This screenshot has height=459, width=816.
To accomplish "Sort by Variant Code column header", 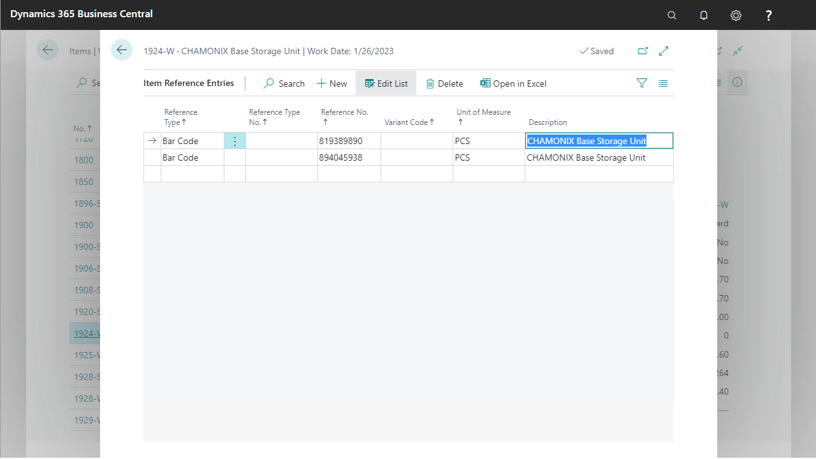I will 409,122.
